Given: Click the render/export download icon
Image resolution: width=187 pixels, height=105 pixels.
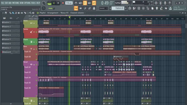Looking at the screenshot, I should 170,8.
